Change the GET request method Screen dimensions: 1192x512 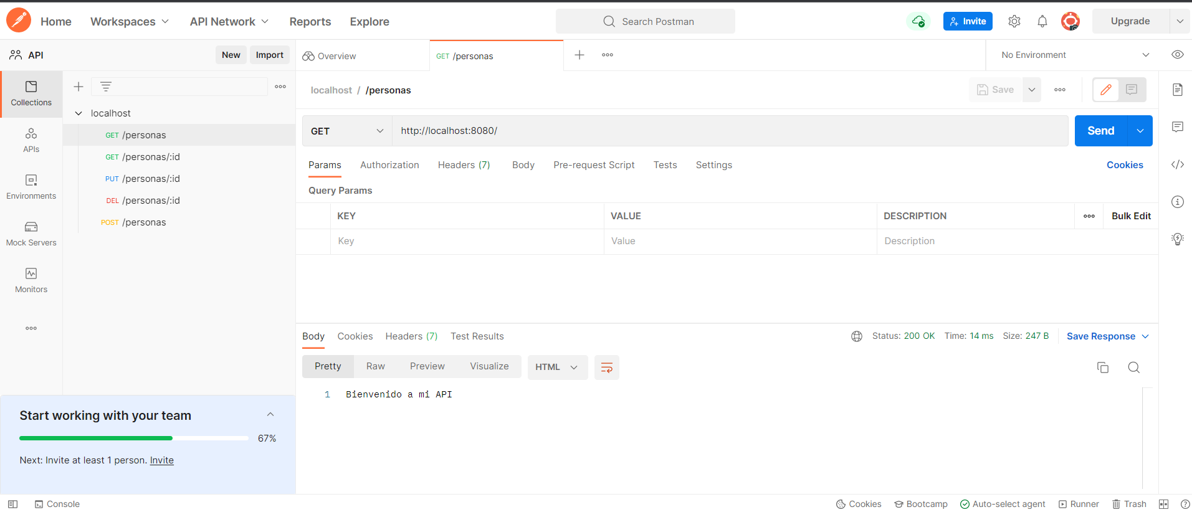point(347,131)
